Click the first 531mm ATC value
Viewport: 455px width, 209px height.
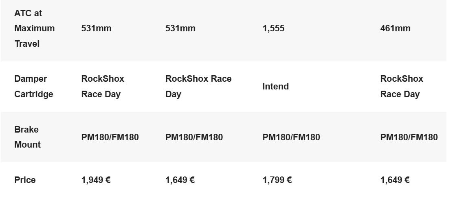97,28
